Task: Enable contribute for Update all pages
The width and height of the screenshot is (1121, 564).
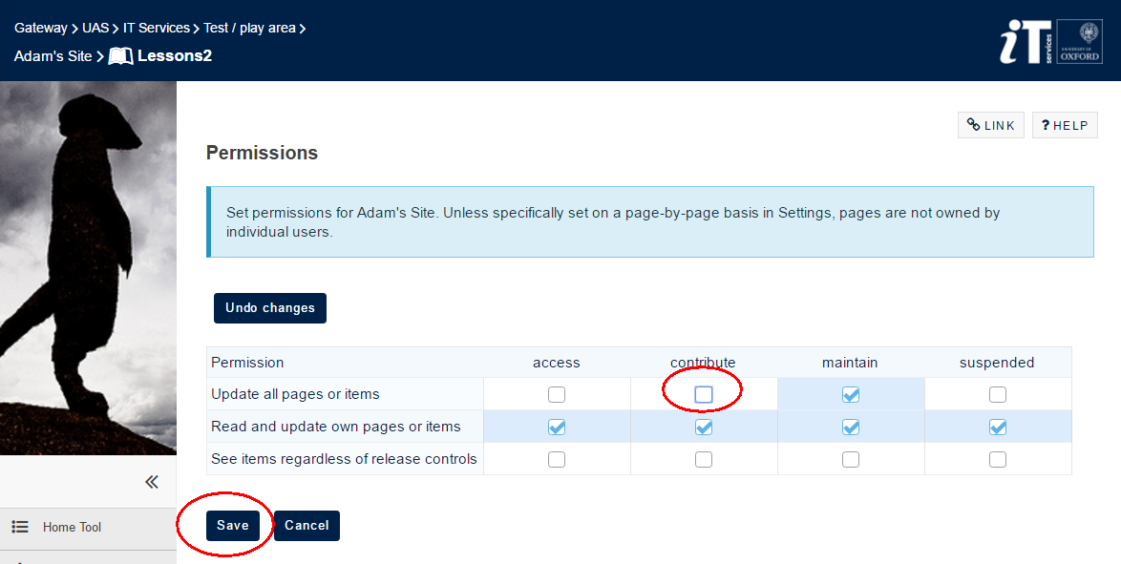Action: [x=704, y=394]
